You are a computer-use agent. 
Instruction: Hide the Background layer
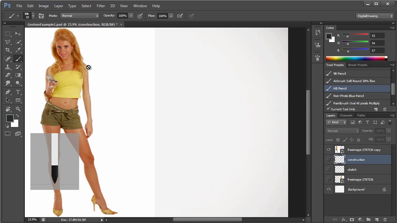pyautogui.click(x=329, y=189)
